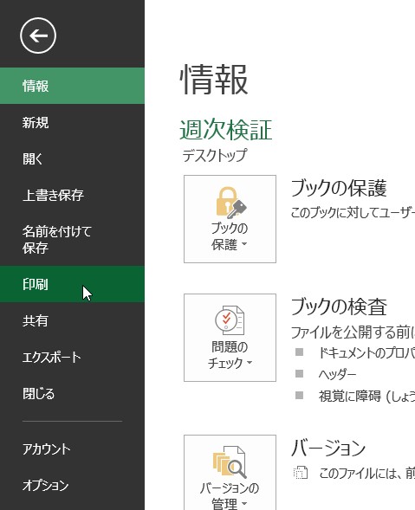Viewport: 415px width, 510px height.
Task: Click the back arrow to return to workbook
Action: [38, 36]
